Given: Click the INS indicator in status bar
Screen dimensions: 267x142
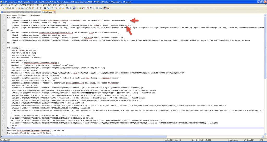Looking at the screenshot, I should tap(262, 140).
